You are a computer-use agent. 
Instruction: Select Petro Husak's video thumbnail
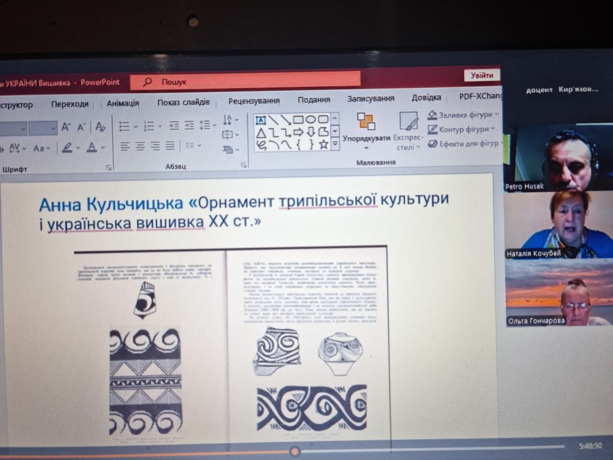559,158
